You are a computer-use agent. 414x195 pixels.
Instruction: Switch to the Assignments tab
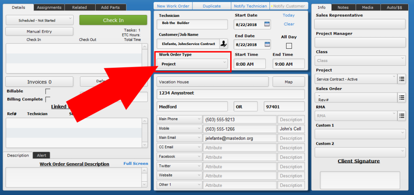click(x=49, y=7)
